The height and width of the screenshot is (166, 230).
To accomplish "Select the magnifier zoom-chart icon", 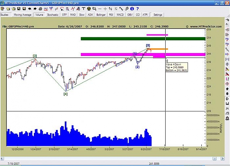I will coord(67,9).
